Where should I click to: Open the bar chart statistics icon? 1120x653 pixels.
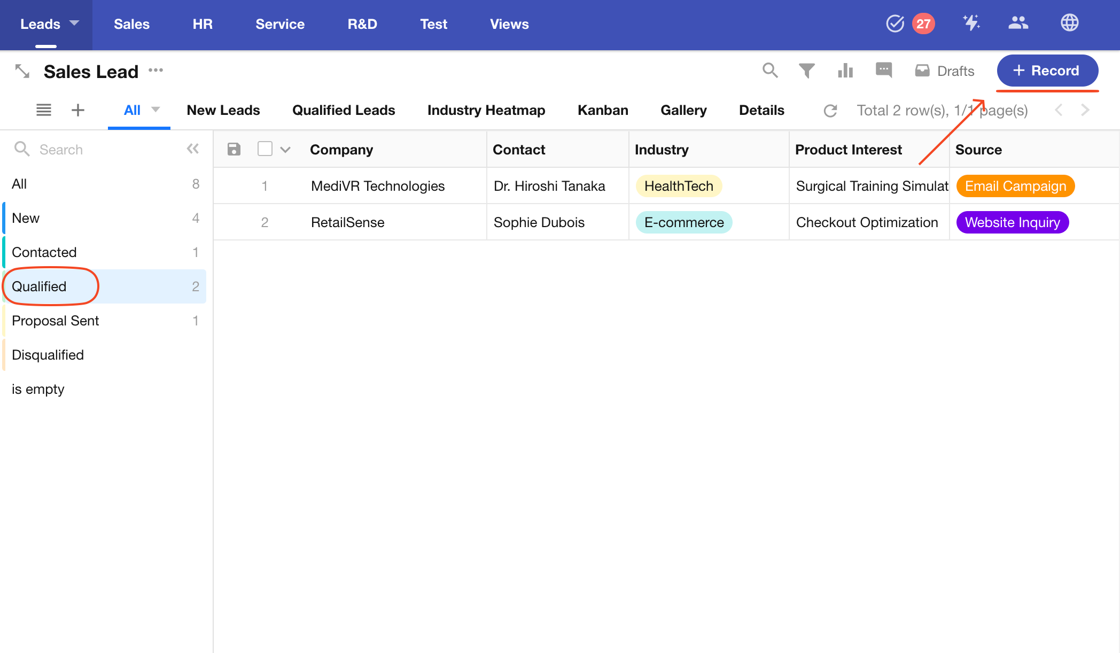(x=845, y=71)
